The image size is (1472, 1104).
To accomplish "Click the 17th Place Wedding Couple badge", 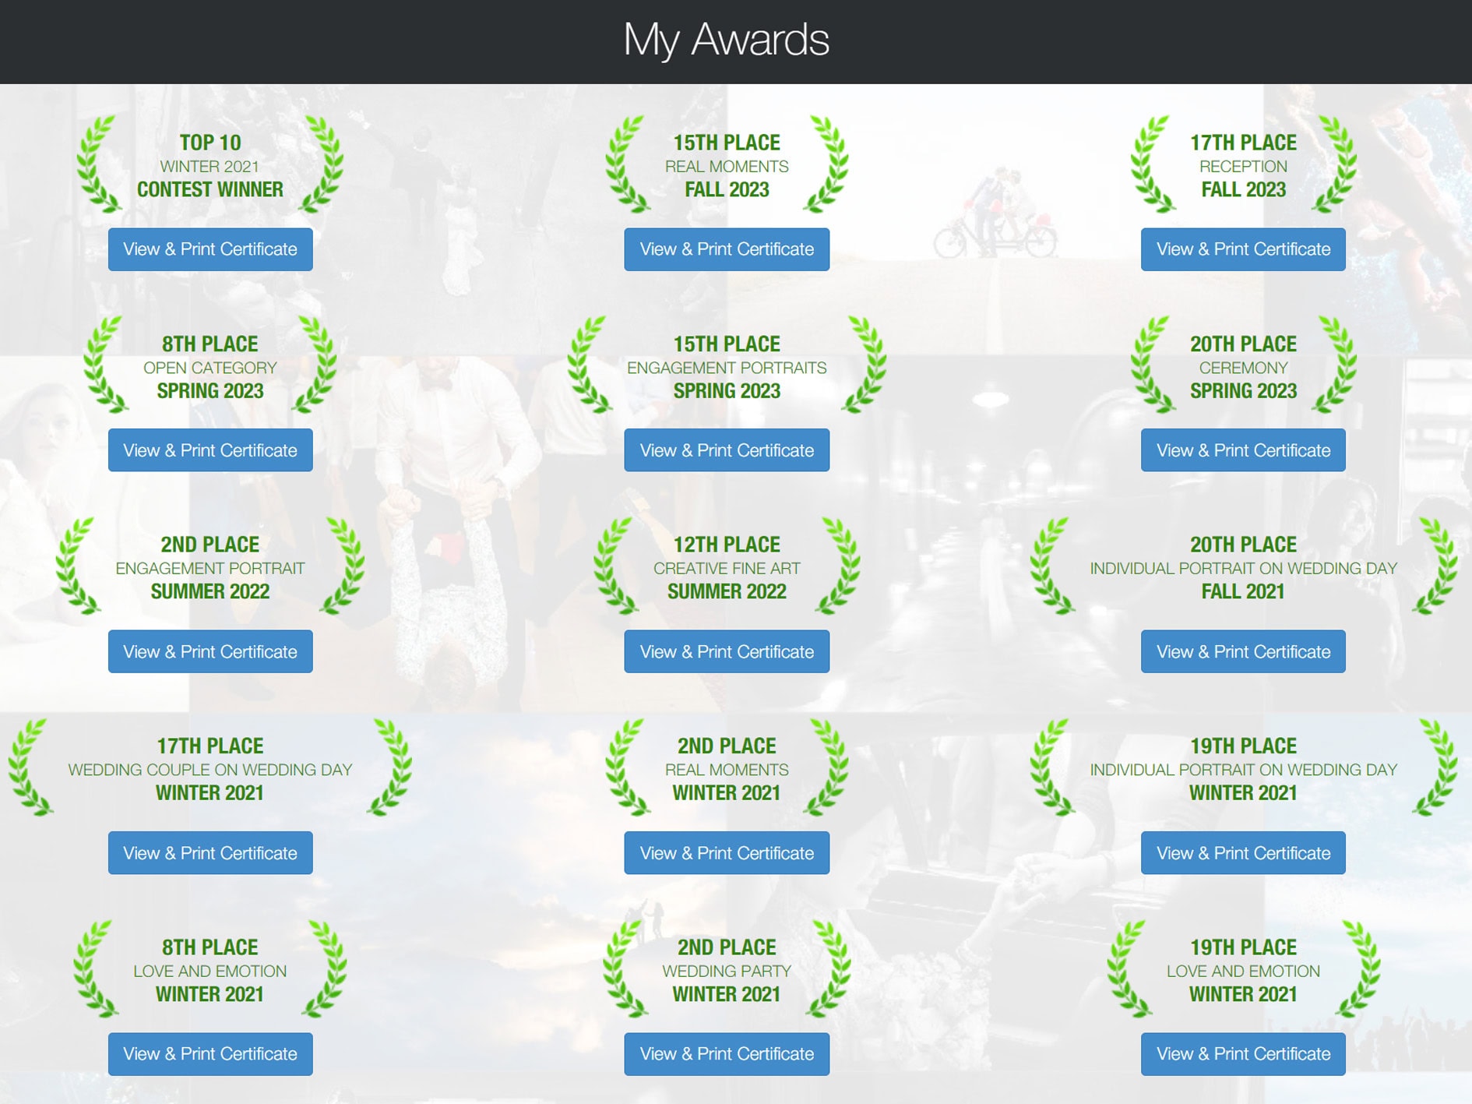I will point(210,769).
